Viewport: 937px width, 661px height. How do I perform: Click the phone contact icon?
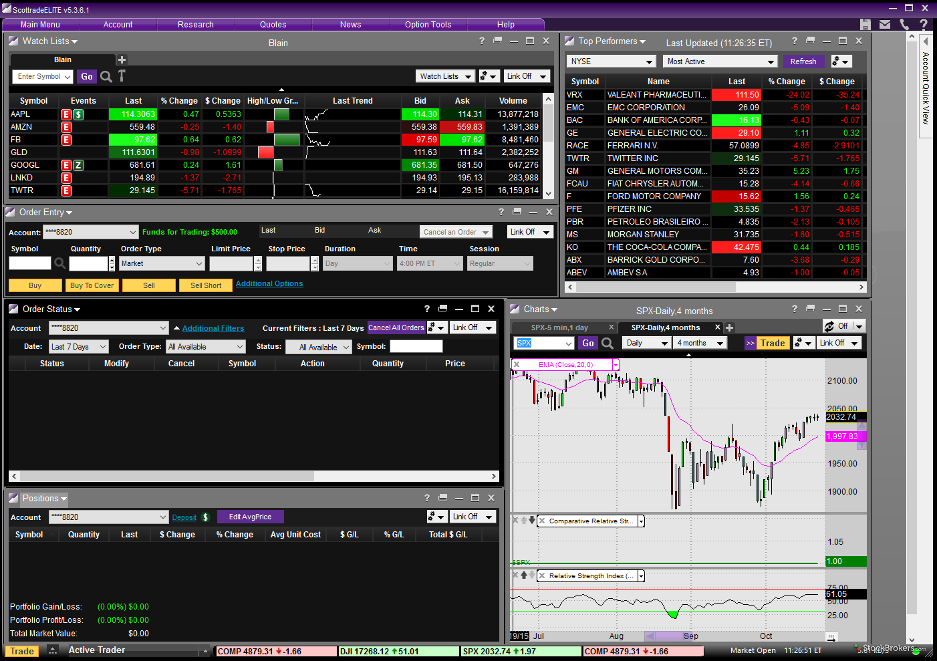pyautogui.click(x=904, y=25)
